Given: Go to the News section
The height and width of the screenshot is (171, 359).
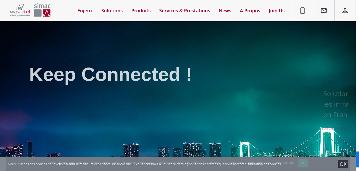Looking at the screenshot, I should (x=225, y=11).
